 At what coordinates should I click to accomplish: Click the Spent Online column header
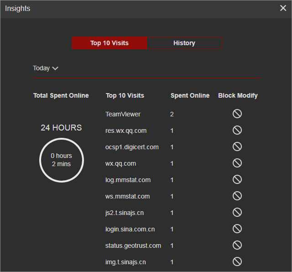(190, 95)
